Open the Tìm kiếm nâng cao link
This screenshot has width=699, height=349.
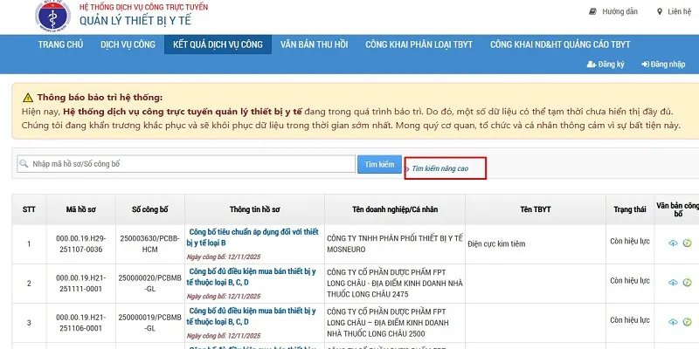pyautogui.click(x=440, y=168)
